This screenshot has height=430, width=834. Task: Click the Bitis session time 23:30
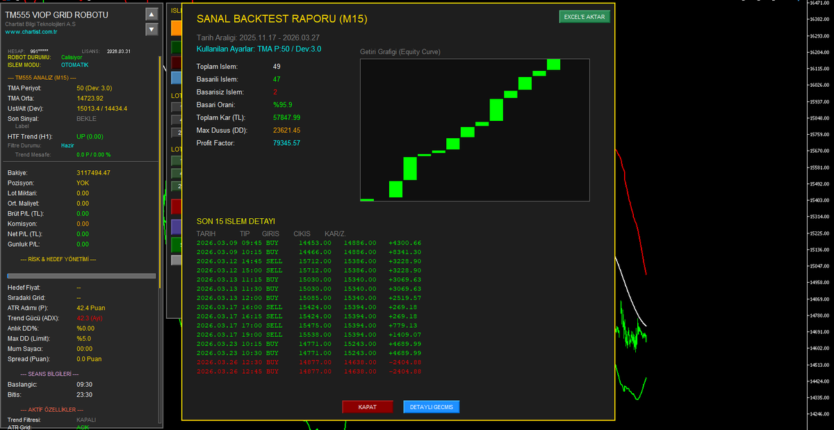[84, 395]
